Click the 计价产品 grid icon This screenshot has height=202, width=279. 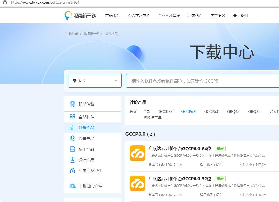73,128
